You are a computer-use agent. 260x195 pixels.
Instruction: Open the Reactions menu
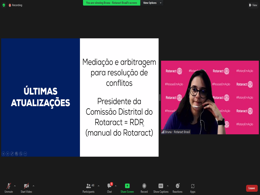(x=177, y=188)
